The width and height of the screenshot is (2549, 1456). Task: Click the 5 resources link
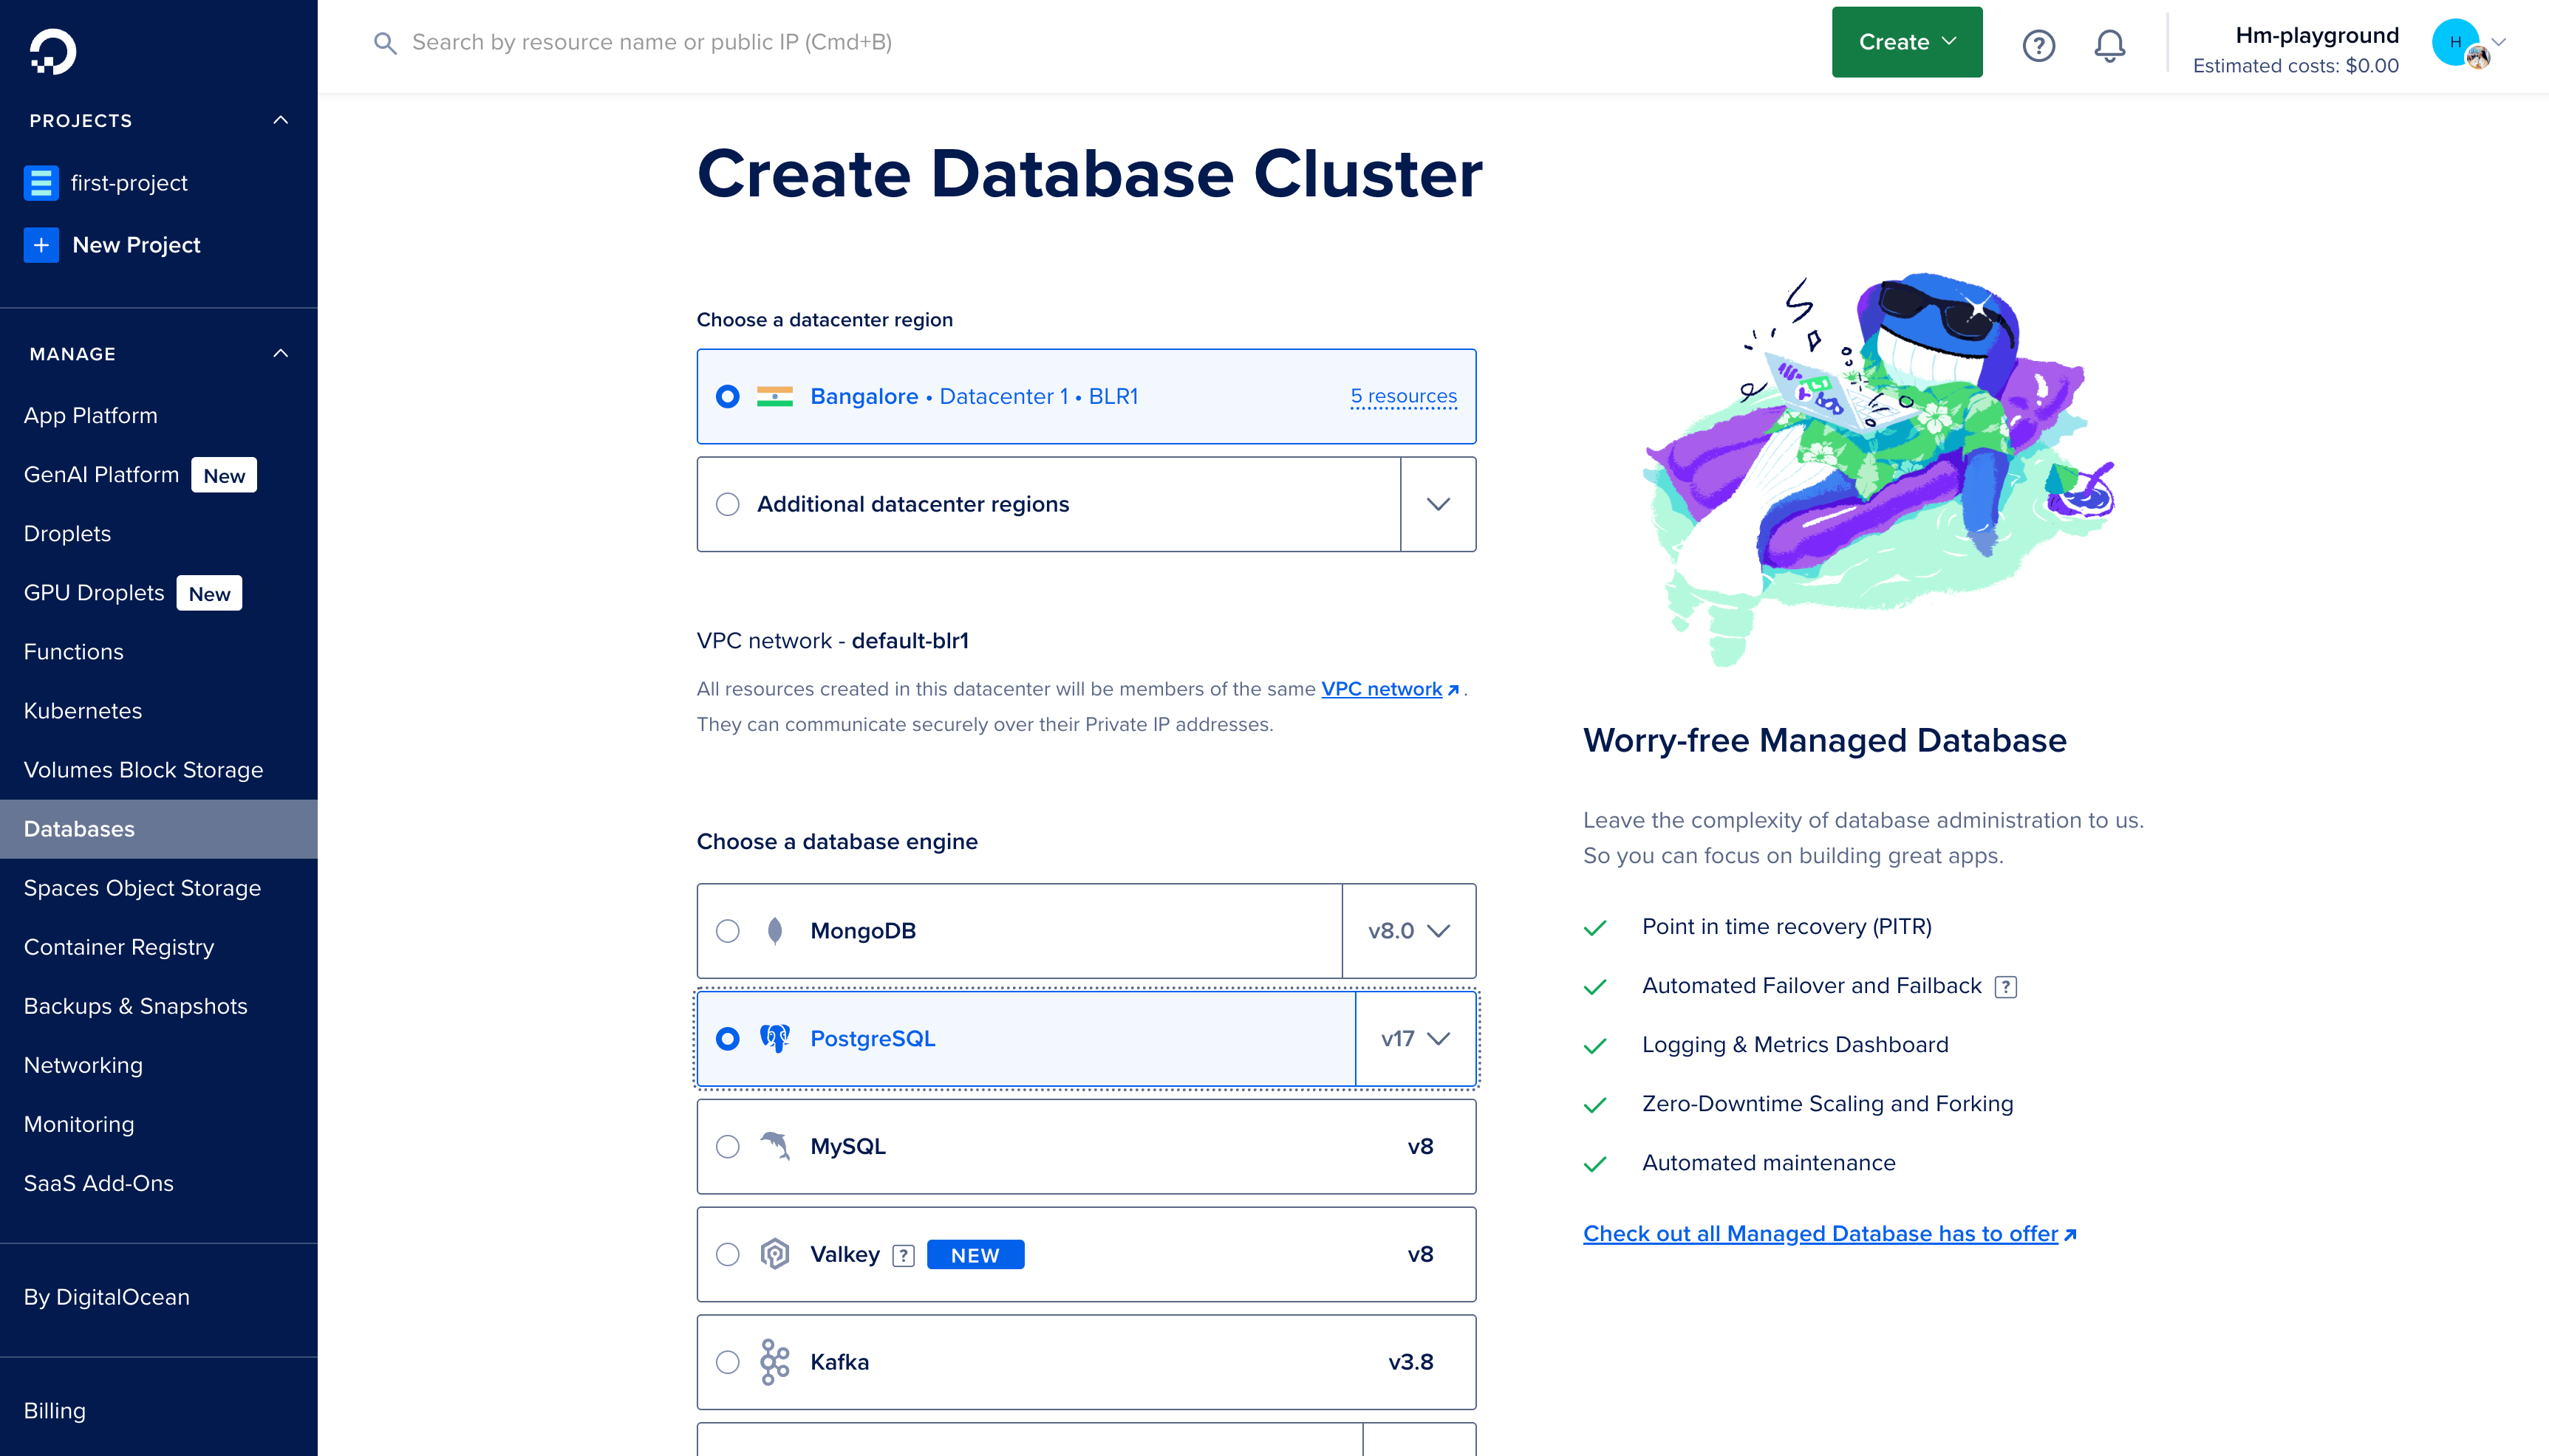click(1404, 396)
